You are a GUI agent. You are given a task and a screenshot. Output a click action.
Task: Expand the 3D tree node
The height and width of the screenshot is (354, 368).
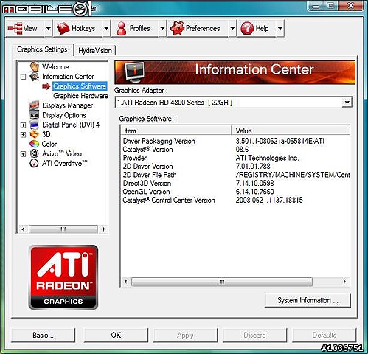click(x=24, y=135)
